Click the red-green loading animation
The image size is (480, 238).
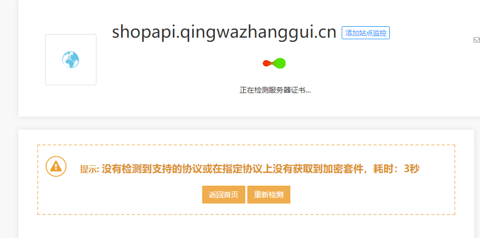pyautogui.click(x=274, y=63)
